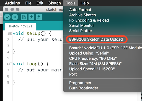Click the minimize window button
This screenshot has height=101, width=142.
[12, 9]
